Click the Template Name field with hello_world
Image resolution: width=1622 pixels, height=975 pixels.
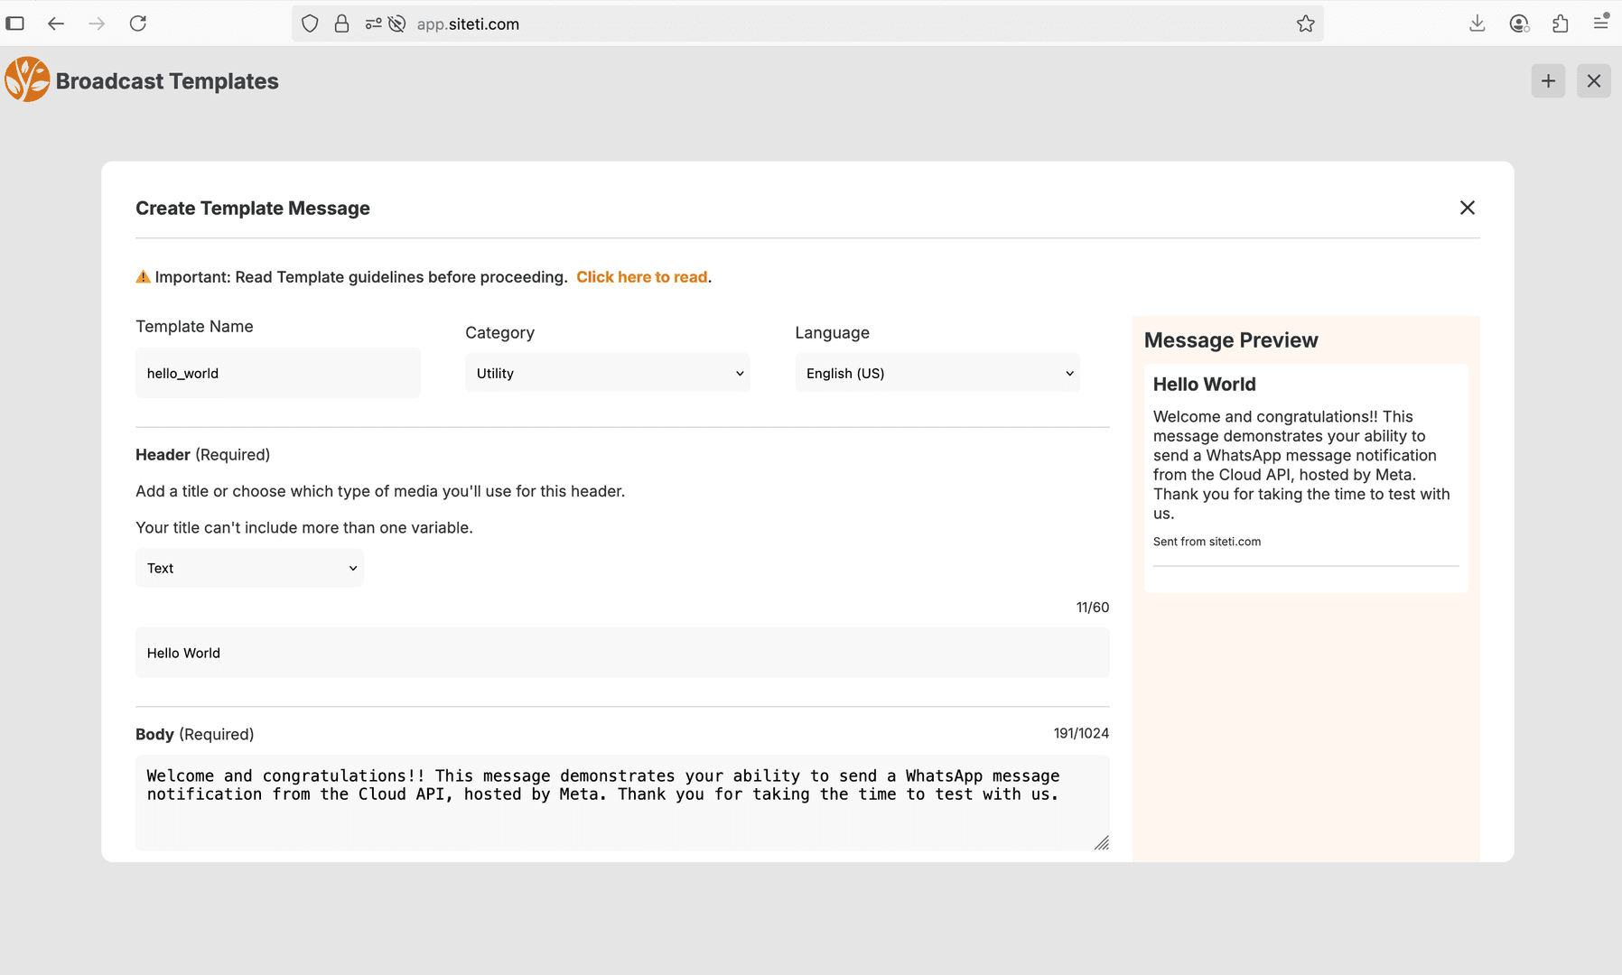point(277,373)
